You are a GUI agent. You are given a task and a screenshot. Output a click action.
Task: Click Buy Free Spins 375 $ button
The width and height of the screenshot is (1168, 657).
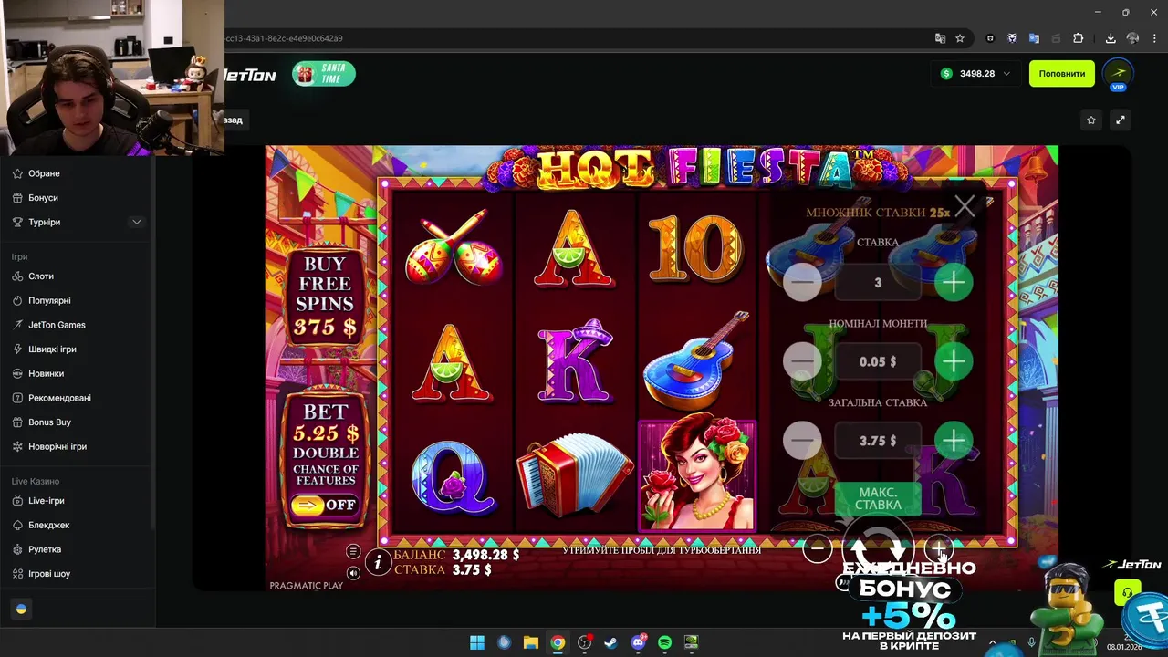click(325, 297)
